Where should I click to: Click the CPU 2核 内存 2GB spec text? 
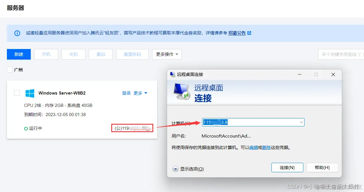pyautogui.click(x=58, y=105)
